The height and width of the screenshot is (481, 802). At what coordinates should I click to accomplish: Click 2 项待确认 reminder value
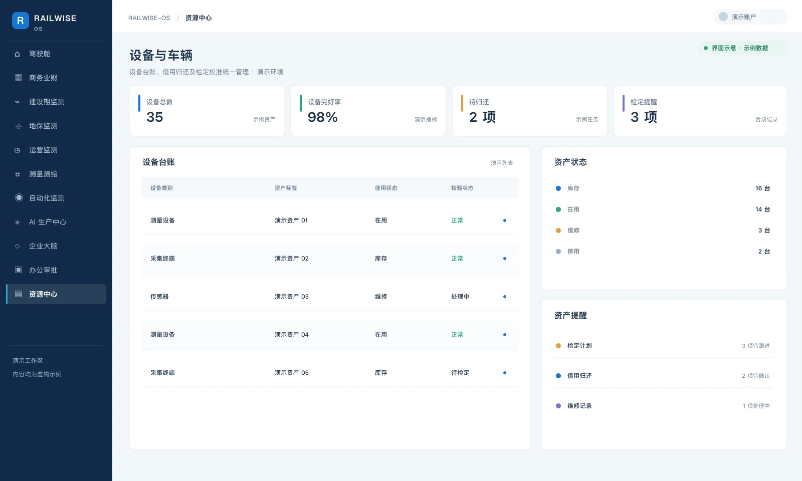[756, 376]
